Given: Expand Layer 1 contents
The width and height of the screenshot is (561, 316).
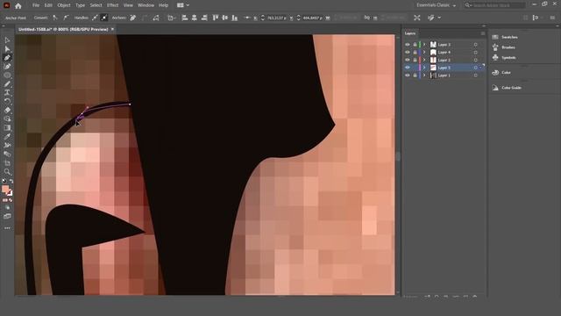Looking at the screenshot, I should coord(424,75).
